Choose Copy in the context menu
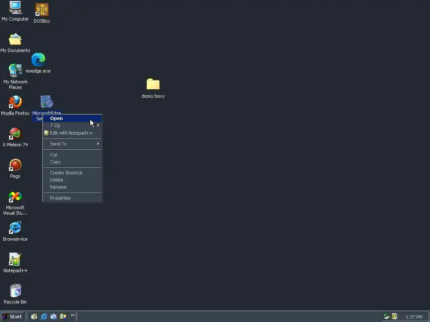Image resolution: width=430 pixels, height=322 pixels. 72,162
